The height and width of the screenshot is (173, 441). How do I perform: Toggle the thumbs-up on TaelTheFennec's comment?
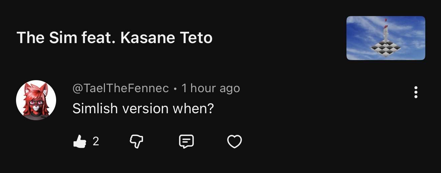pyautogui.click(x=80, y=142)
